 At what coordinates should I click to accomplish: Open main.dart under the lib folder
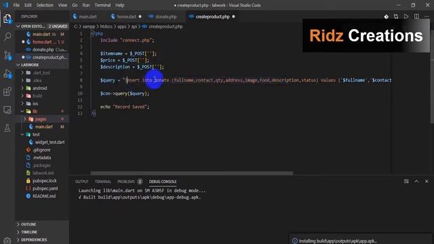[42, 127]
